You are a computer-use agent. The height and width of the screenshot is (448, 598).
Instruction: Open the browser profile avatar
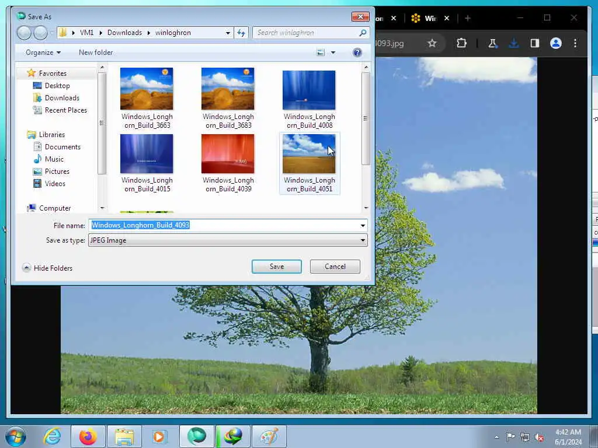coord(556,43)
